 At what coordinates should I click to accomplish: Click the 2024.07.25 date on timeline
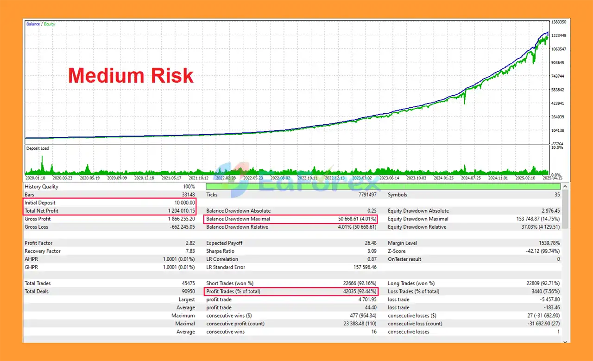[x=472, y=178]
